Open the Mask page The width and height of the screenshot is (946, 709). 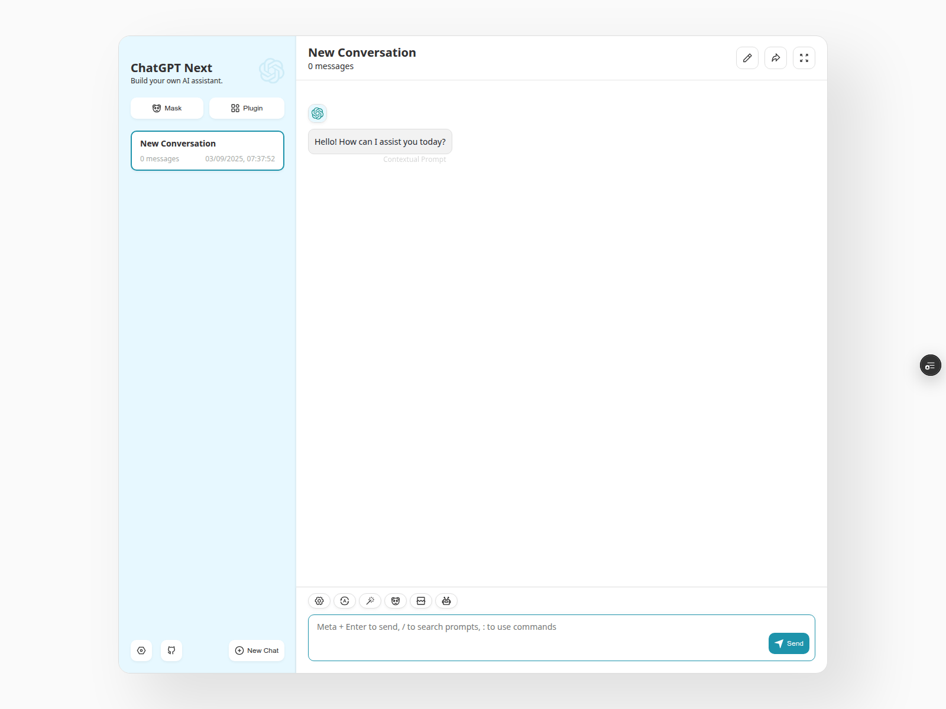167,108
